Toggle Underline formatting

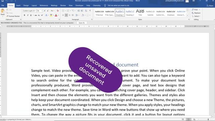(31, 15)
